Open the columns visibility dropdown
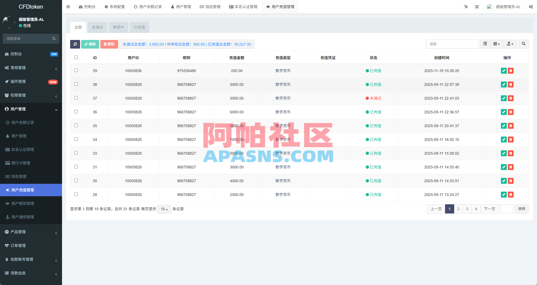Screen dimensions: 537x285 [x=497, y=44]
